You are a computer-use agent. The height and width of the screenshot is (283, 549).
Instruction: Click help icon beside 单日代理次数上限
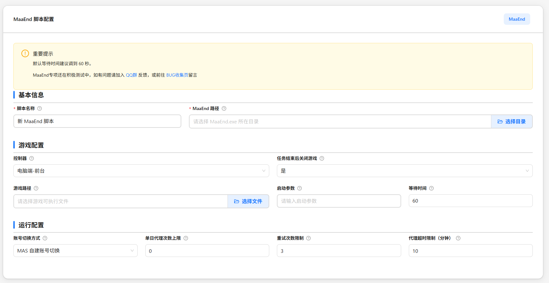(x=186, y=238)
